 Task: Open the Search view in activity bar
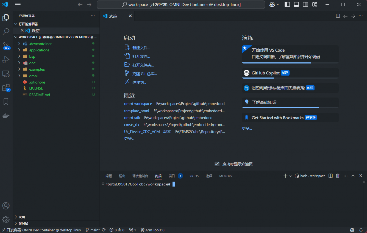point(6,31)
